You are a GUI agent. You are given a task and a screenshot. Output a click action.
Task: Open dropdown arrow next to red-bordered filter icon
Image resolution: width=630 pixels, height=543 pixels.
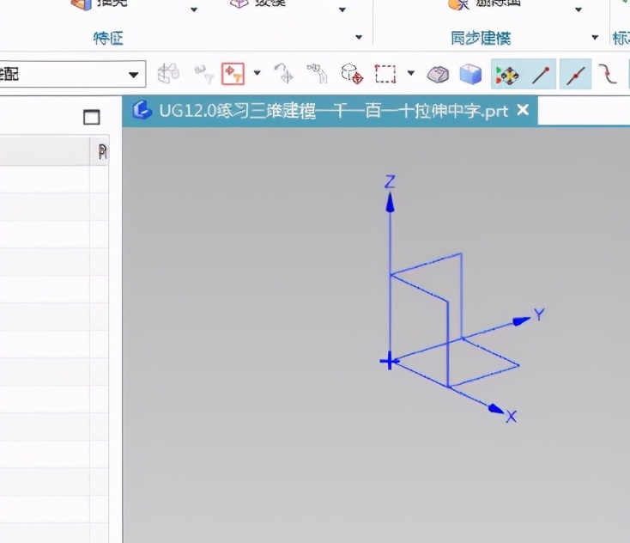(257, 73)
